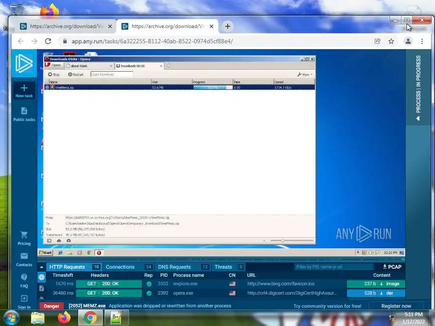Open the Public tasks page
Viewport: 435px width, 326px height.
click(x=24, y=114)
